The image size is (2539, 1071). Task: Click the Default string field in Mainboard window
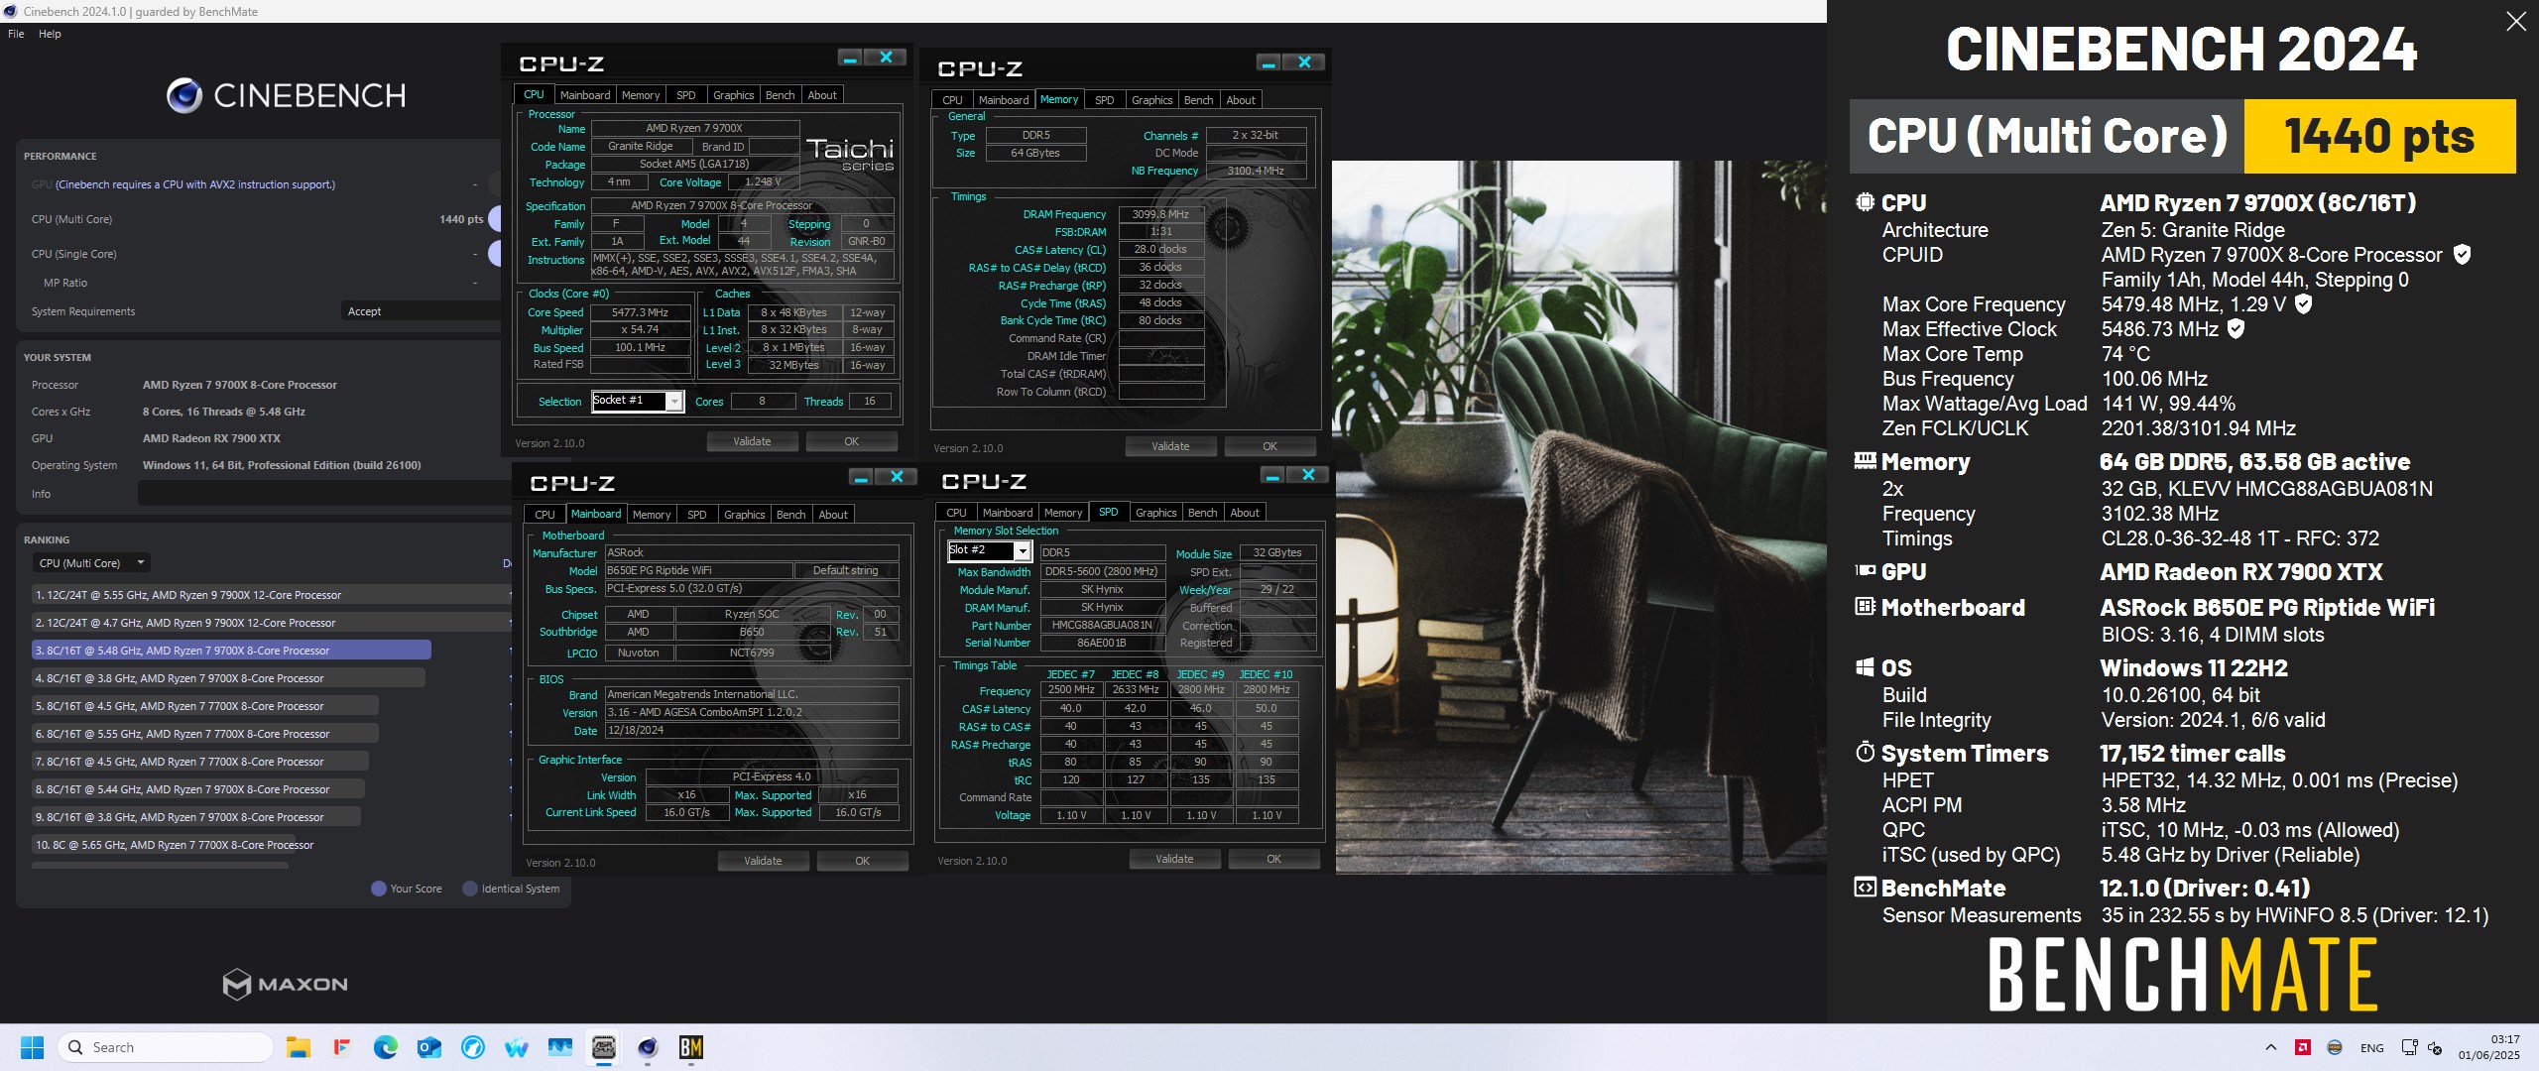(x=845, y=570)
